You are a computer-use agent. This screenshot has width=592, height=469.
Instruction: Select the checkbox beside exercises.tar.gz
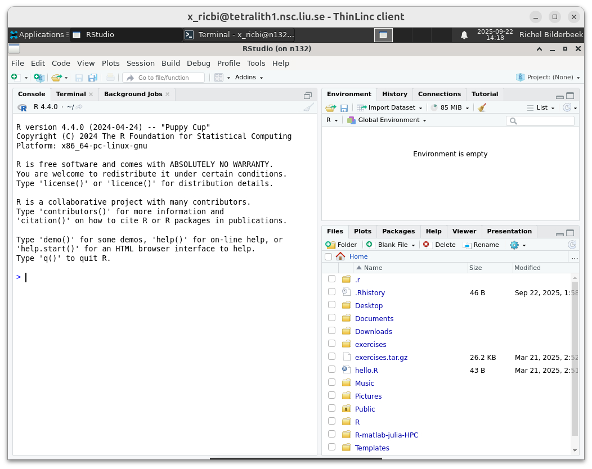click(x=331, y=357)
